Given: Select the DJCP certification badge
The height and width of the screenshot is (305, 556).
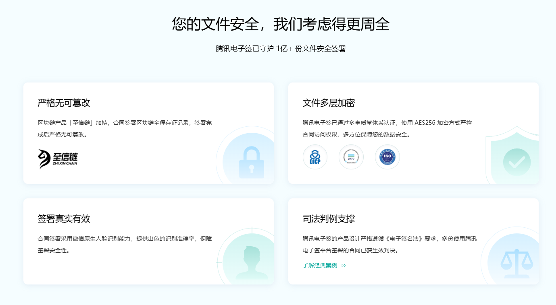Looking at the screenshot, I should coord(315,157).
